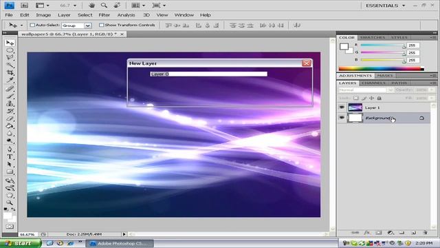Image resolution: width=440 pixels, height=248 pixels.
Task: Click the Zoom magnifier in application bar
Action: [104, 6]
